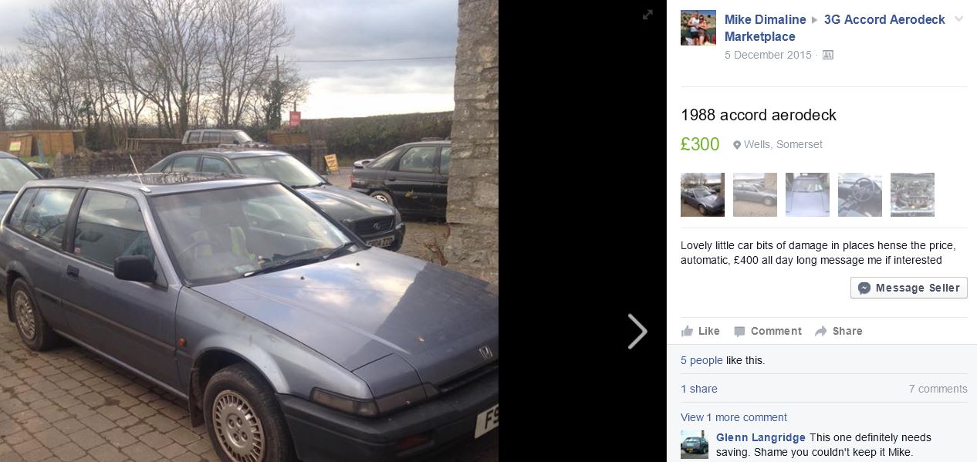Enter fullscreen with the expand arrows icon
Image resolution: width=977 pixels, height=462 pixels.
point(648,15)
